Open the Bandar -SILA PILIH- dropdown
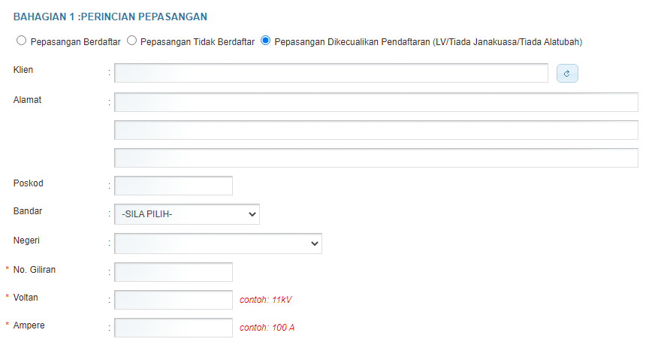The width and height of the screenshot is (670, 354). [x=187, y=214]
